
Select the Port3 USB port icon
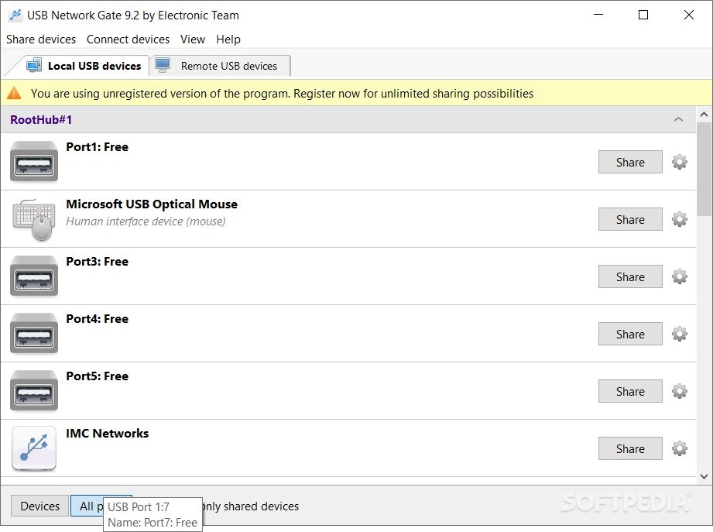click(x=34, y=276)
